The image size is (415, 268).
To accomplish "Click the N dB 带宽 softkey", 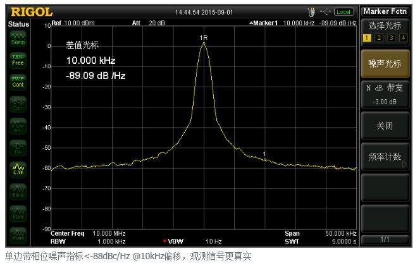I will (x=385, y=95).
